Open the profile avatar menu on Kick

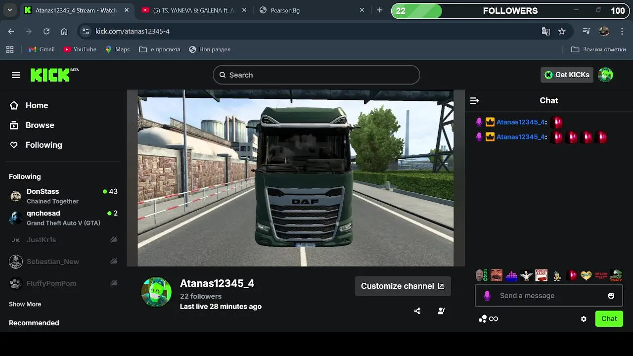tap(605, 75)
